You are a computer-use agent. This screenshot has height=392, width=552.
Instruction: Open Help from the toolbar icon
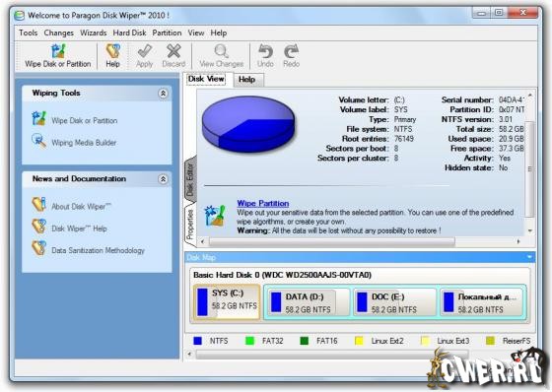tap(113, 51)
